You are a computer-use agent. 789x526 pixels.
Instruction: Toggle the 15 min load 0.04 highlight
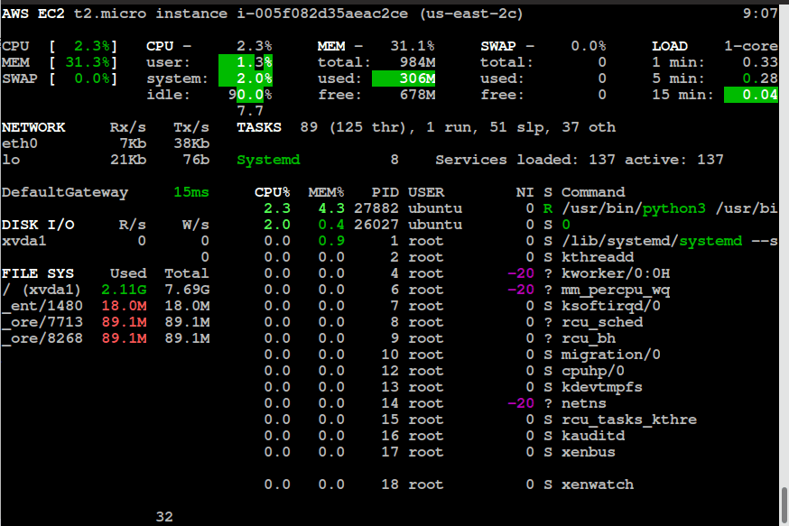pos(760,95)
